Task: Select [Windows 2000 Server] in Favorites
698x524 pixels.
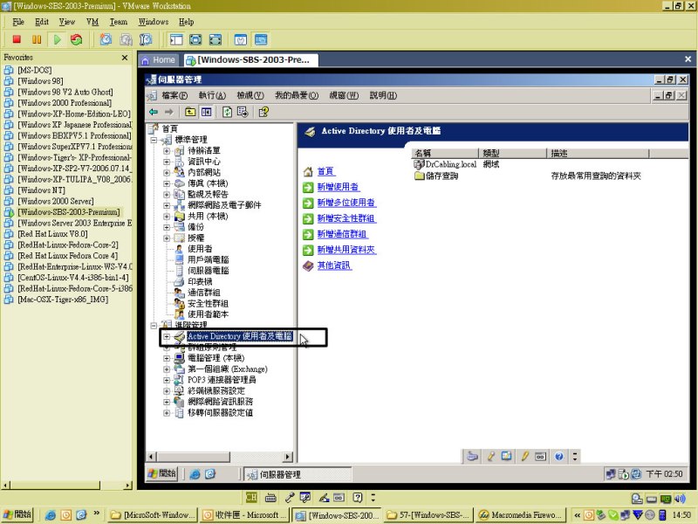Action: tap(56, 201)
